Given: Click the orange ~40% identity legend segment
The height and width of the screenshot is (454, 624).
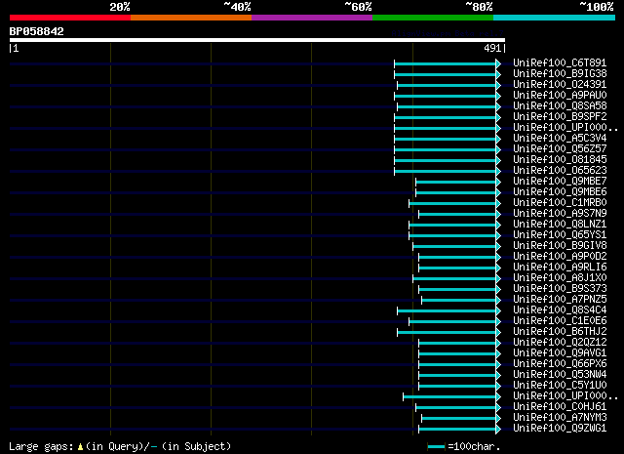Looking at the screenshot, I should 191,18.
